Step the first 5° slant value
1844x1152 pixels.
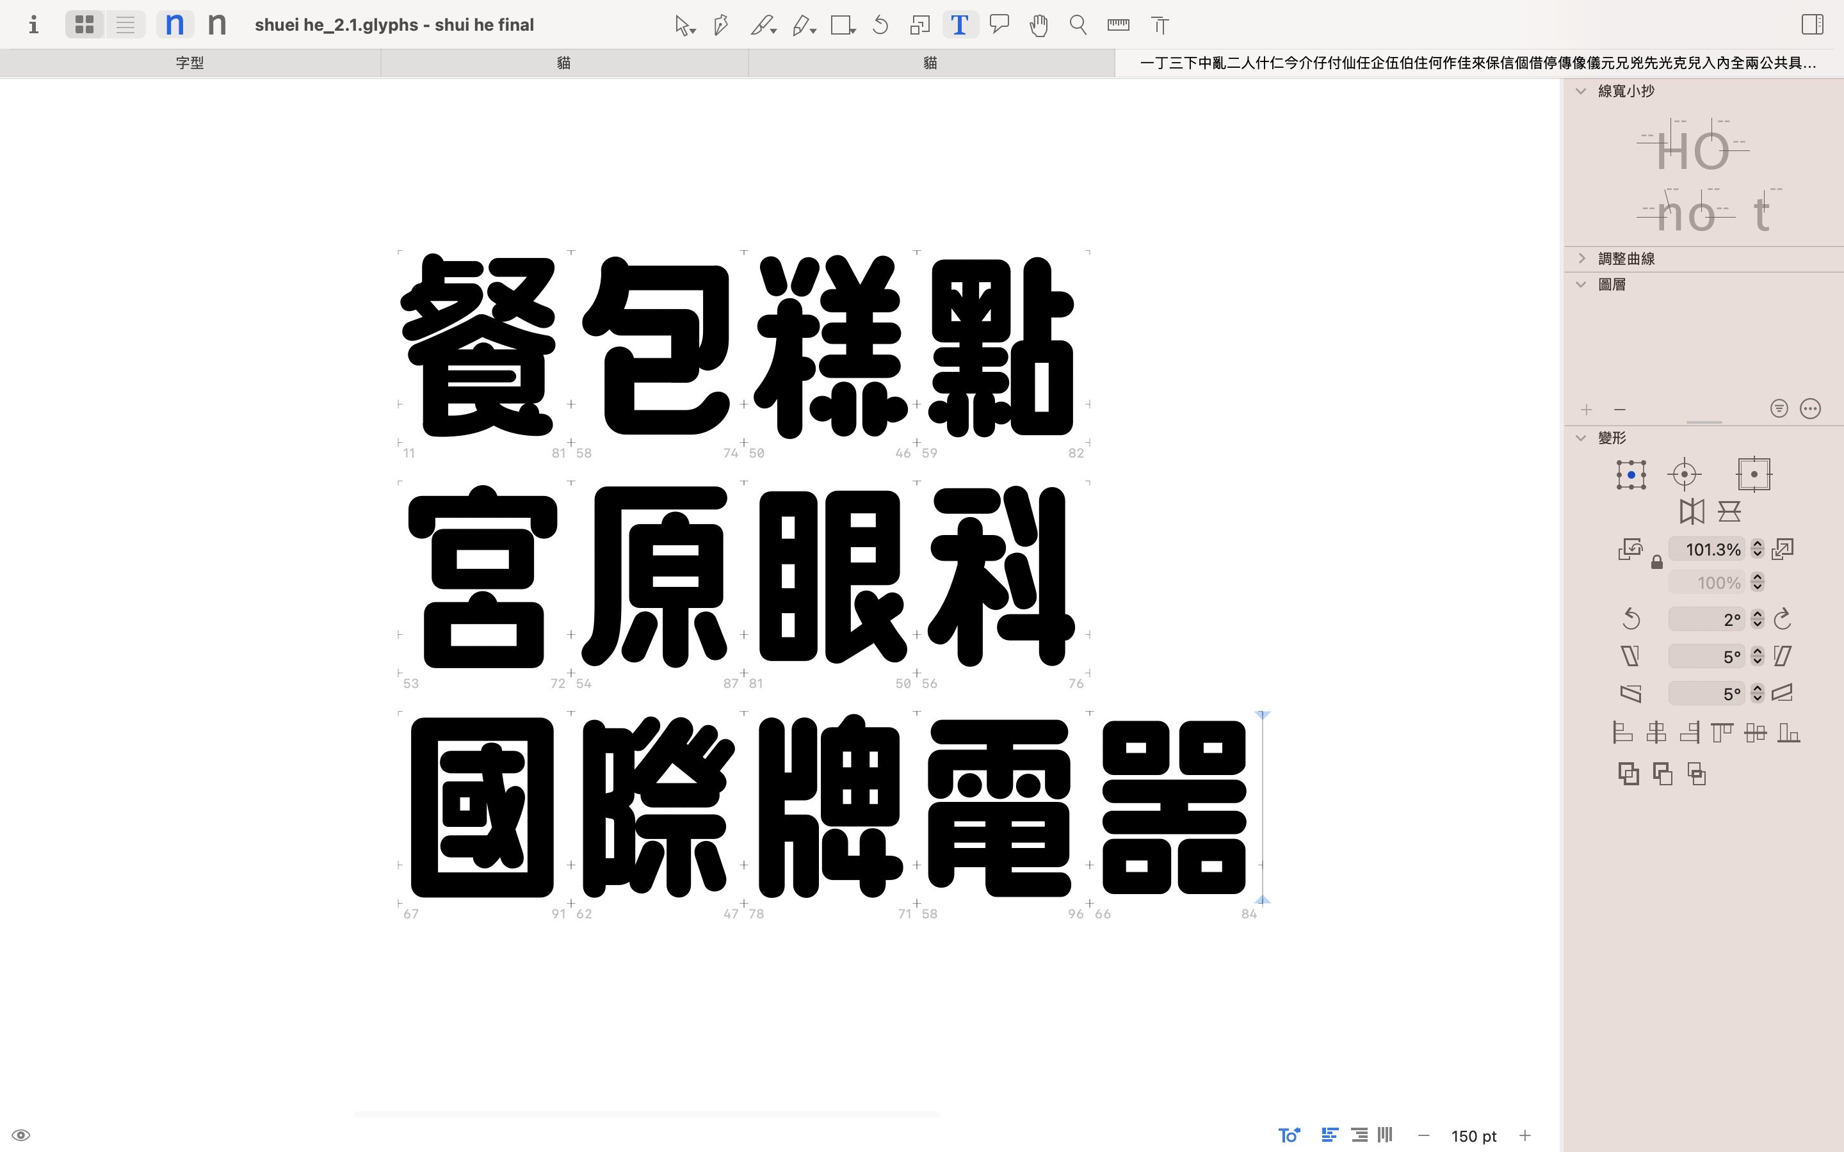[1757, 656]
